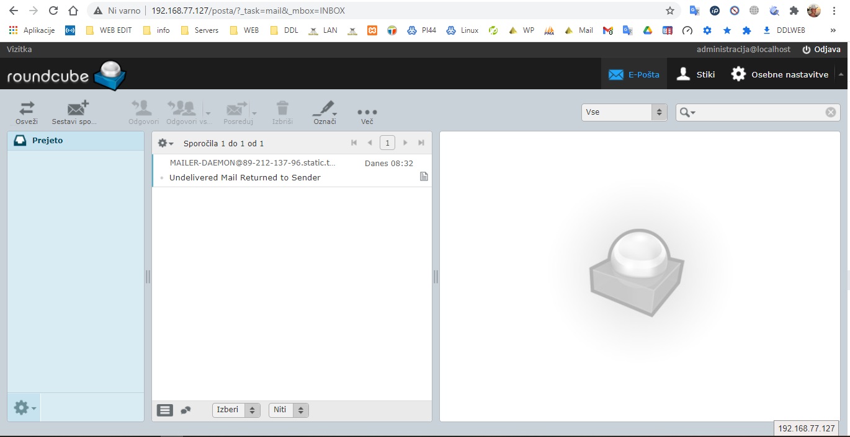
Task: Click the Osveži refresh icon
Action: coord(27,108)
